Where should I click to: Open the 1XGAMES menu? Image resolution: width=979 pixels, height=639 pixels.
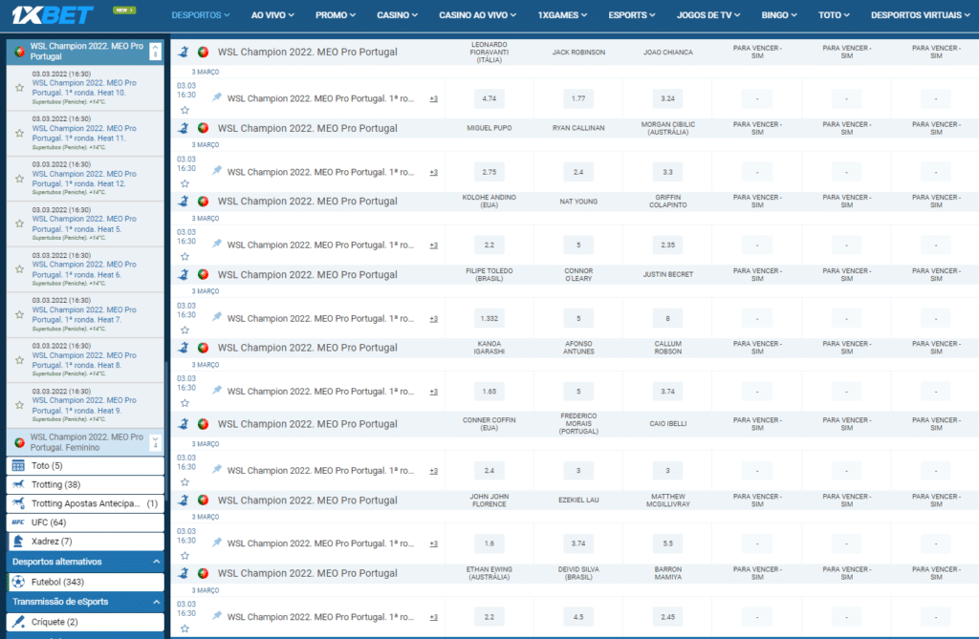[x=562, y=15]
